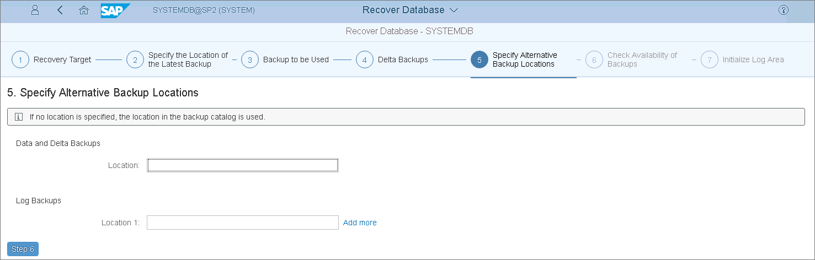Viewport: 815px width, 260px height.
Task: Open the user profile icon
Action: pos(35,10)
